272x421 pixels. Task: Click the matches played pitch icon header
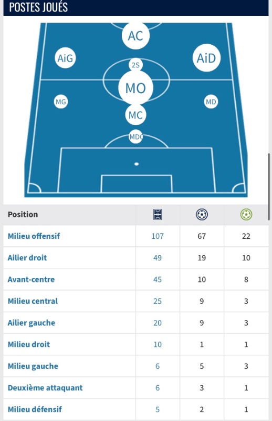click(x=158, y=215)
